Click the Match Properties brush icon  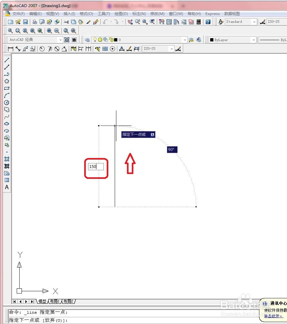pyautogui.click(x=88, y=22)
